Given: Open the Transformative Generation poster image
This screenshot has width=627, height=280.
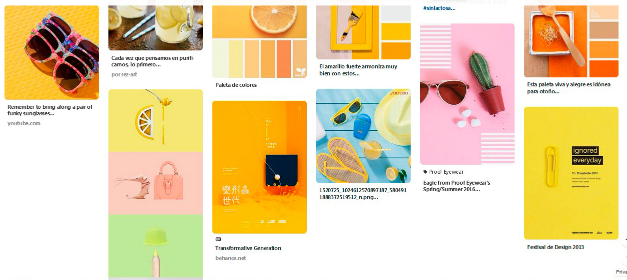Looking at the screenshot, I should tap(259, 167).
